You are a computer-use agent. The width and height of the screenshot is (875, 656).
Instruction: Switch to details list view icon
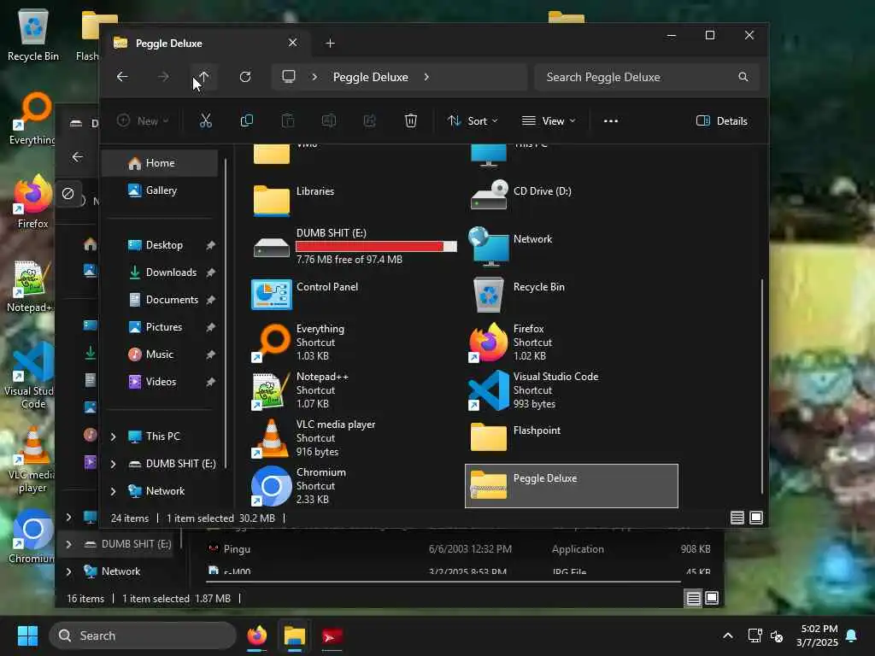coord(737,518)
